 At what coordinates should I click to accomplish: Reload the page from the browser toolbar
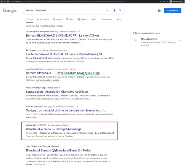(x=8, y=1)
